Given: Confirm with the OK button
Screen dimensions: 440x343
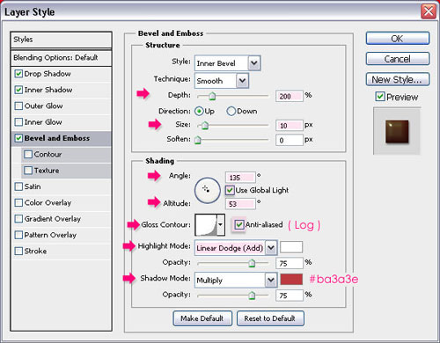Looking at the screenshot, I should [398, 39].
